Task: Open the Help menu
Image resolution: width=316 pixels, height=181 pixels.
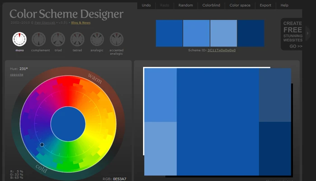Action: coord(284,5)
